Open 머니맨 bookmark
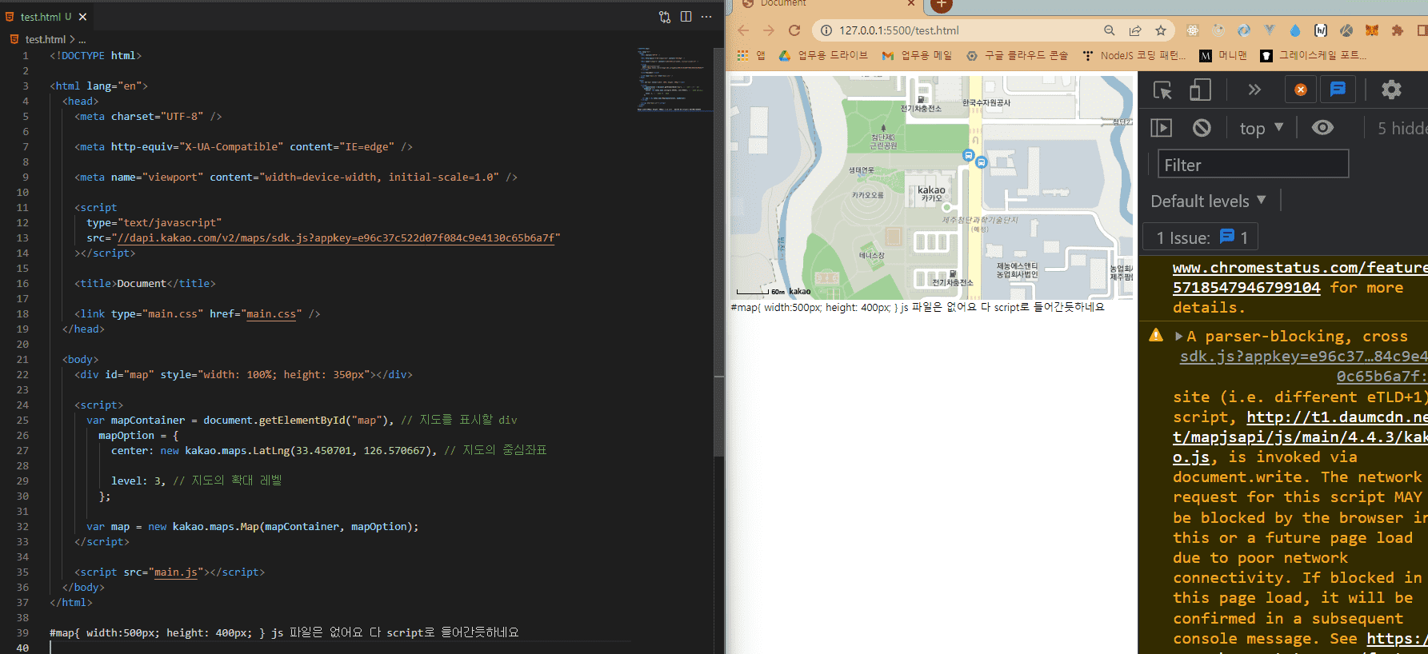Viewport: 1428px width, 654px height. tap(1223, 55)
